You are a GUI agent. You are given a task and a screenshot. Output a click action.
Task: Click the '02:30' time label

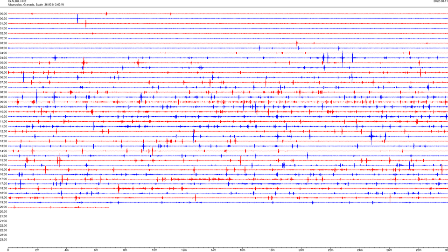point(4,38)
